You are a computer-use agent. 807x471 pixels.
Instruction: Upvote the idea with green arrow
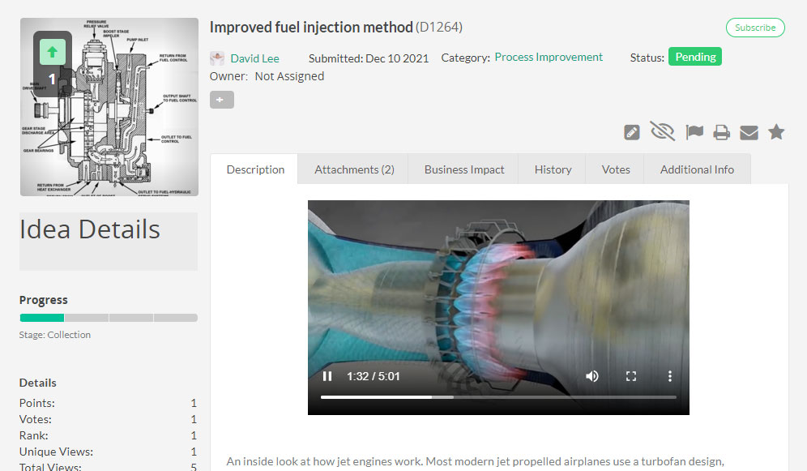click(53, 51)
